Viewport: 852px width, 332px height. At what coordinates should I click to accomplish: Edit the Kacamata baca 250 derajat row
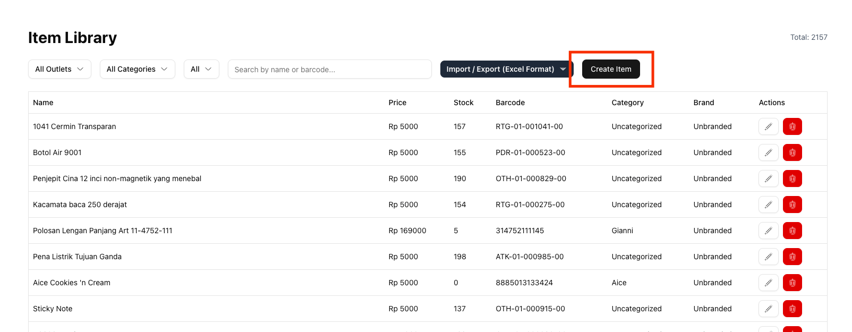click(x=768, y=205)
